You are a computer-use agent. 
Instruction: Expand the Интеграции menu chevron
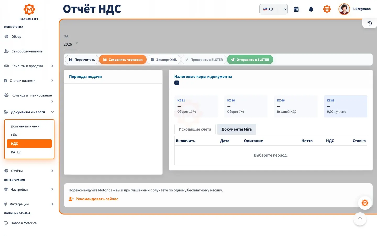(x=52, y=204)
